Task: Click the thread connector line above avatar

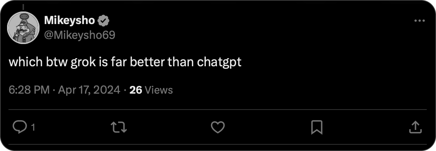Action: click(23, 7)
